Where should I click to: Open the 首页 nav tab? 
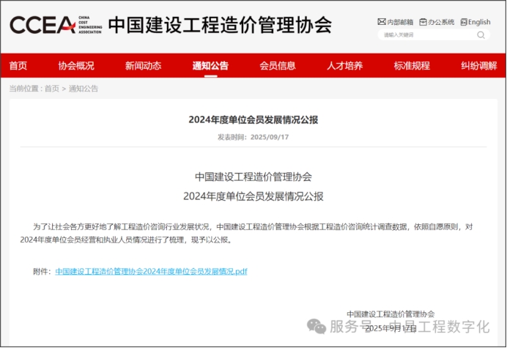click(x=18, y=66)
